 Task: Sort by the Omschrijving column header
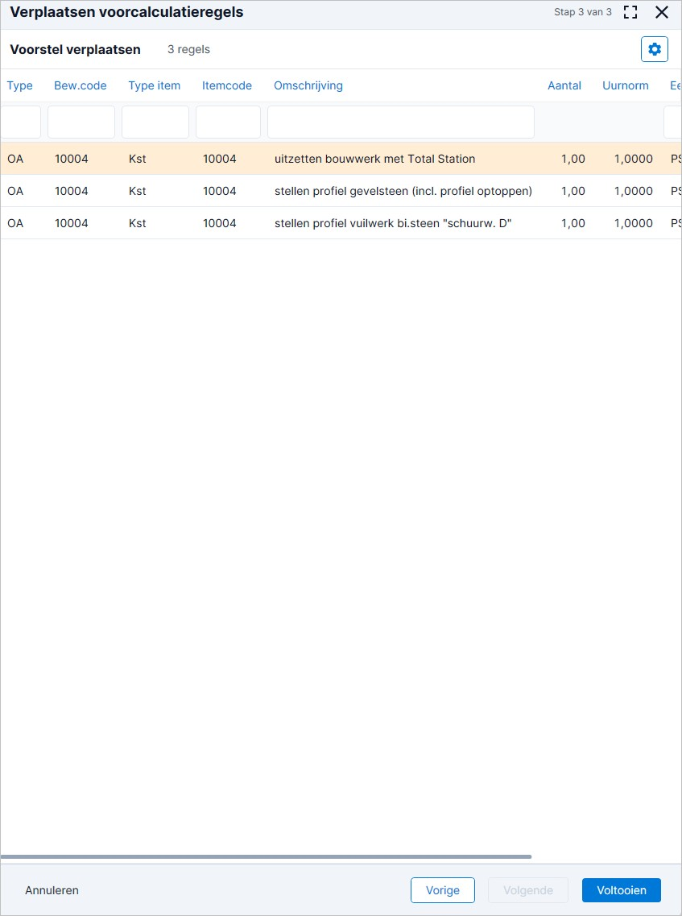[308, 86]
